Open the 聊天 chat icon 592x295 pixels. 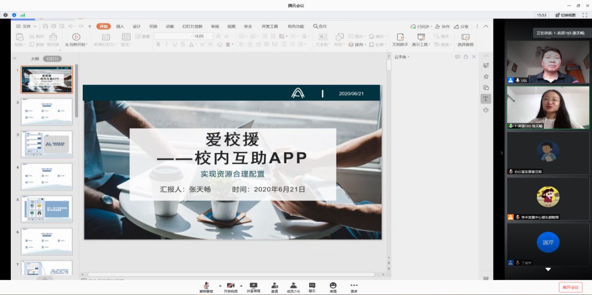point(312,285)
